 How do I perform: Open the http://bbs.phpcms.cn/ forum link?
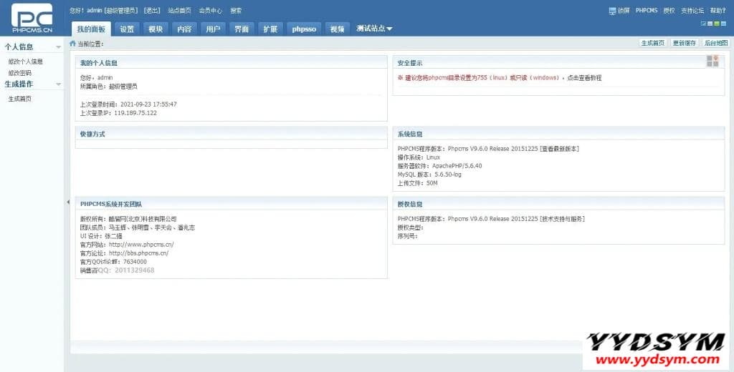tap(138, 253)
